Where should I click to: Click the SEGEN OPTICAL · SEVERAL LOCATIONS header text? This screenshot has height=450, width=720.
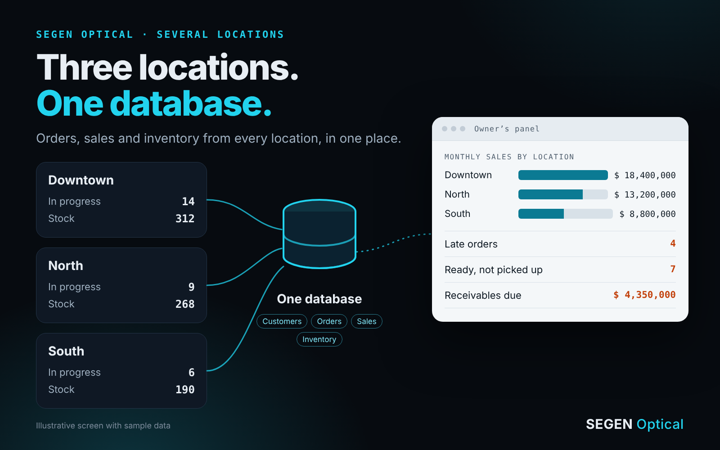pos(160,34)
